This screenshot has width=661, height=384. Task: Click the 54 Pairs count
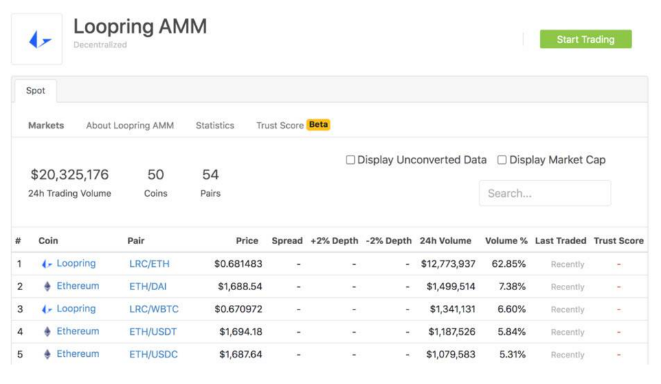[210, 174]
